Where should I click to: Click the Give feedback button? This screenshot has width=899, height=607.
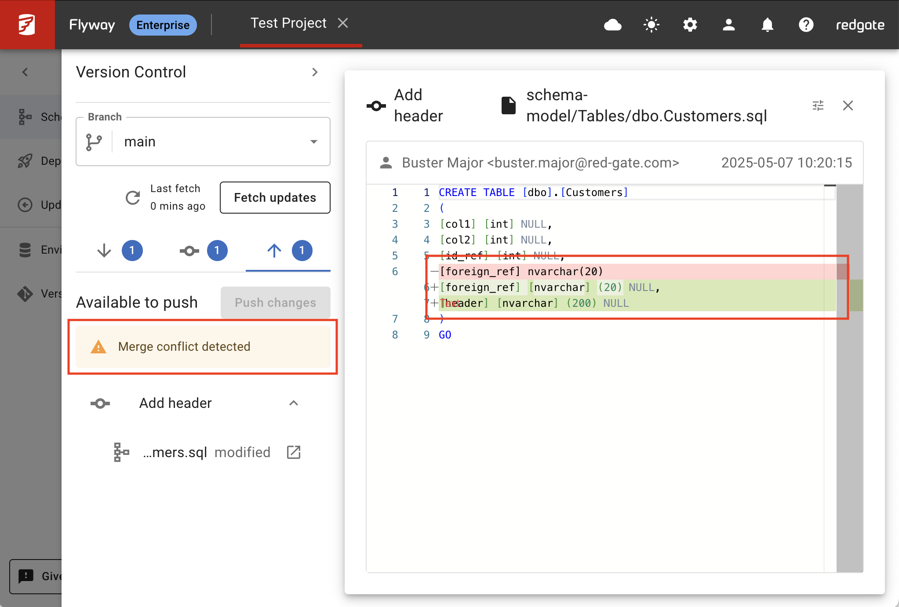coord(36,576)
